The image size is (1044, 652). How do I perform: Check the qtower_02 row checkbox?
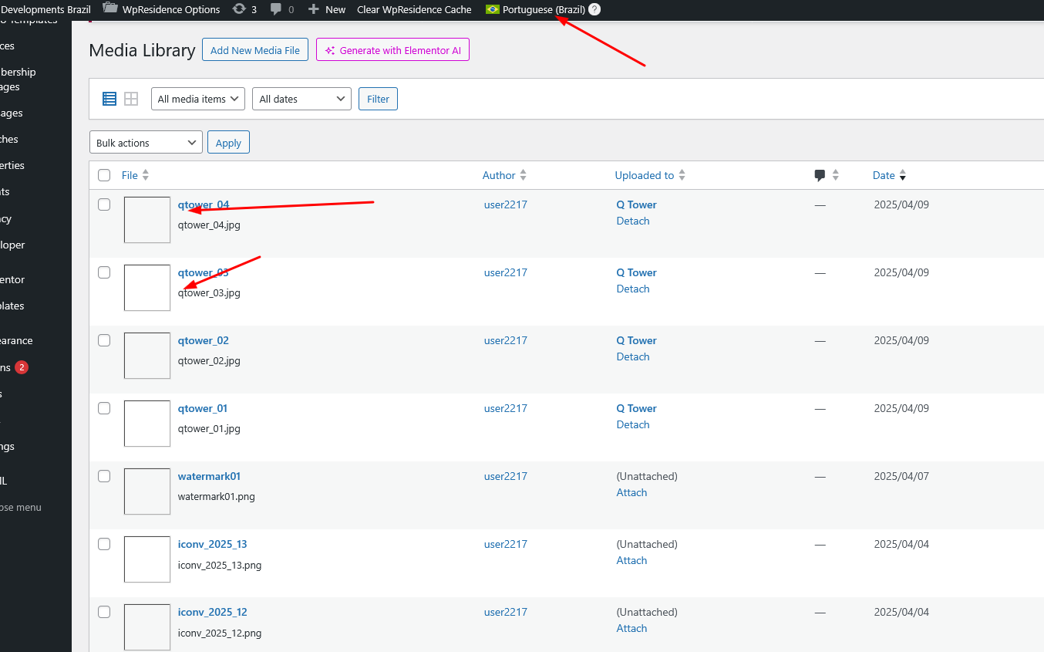[x=104, y=340]
